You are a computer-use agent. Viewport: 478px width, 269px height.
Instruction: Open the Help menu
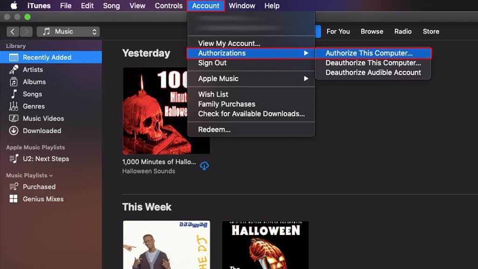(x=272, y=6)
